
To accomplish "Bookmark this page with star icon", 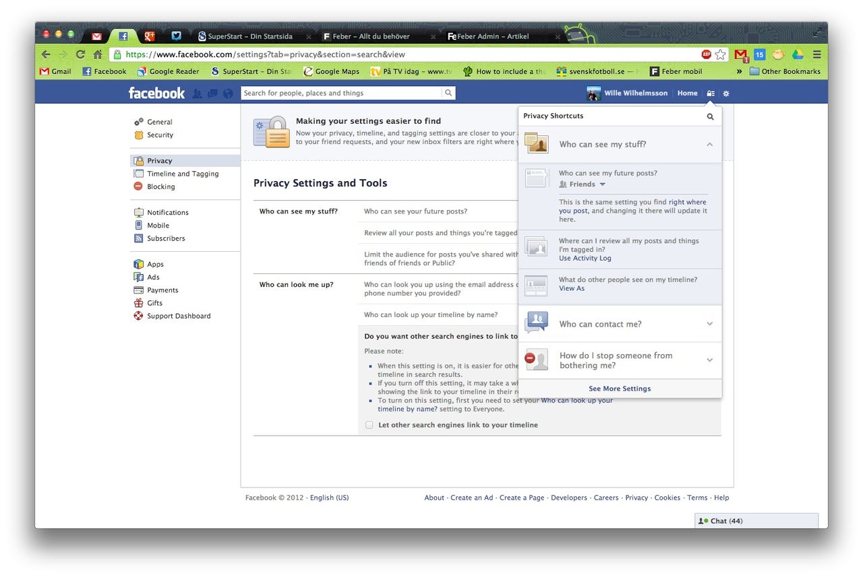I will pos(720,55).
